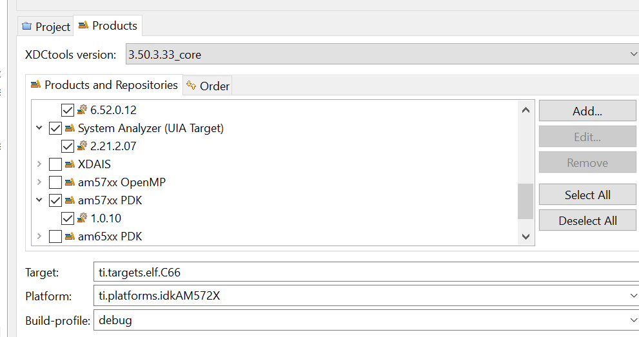
Task: Enable the XDAIS checkbox
Action: click(55, 164)
